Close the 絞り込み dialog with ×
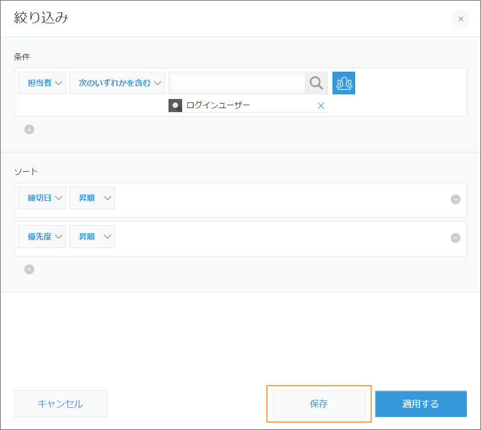This screenshot has height=430, width=481. (461, 19)
